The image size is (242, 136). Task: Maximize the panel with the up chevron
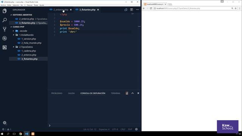coord(132,93)
